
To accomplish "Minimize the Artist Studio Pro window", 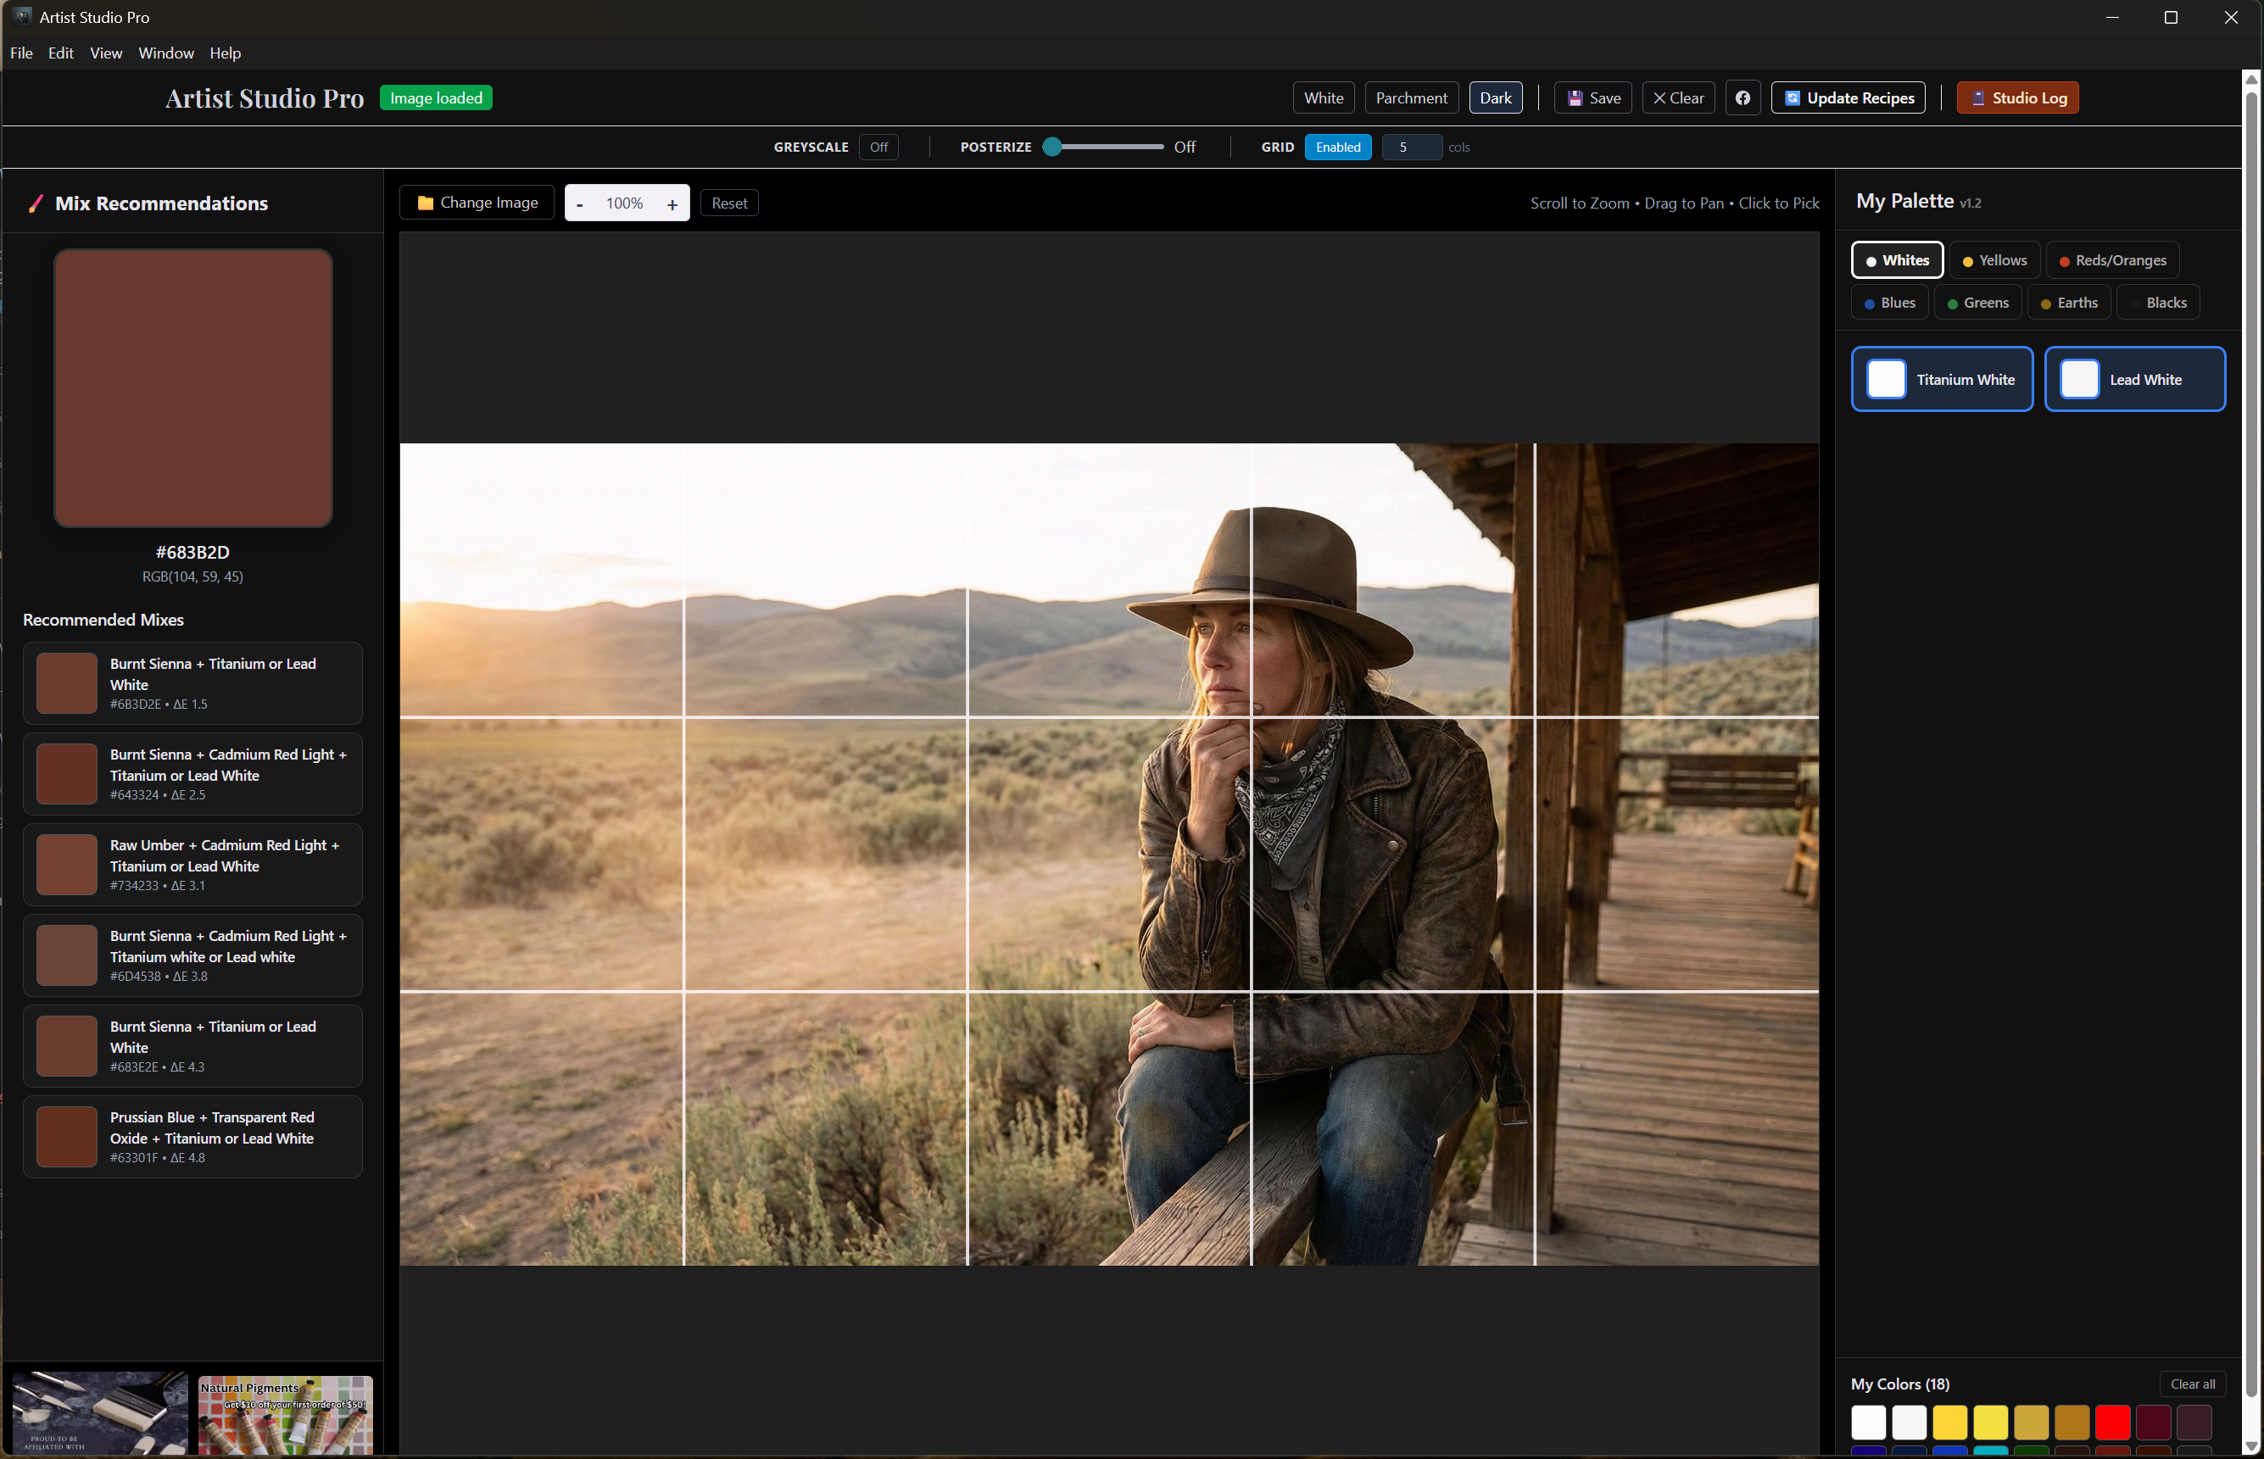I will tap(2112, 17).
